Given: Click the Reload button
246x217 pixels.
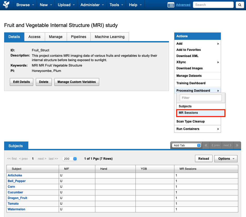Looking at the screenshot, I should pos(203,159).
